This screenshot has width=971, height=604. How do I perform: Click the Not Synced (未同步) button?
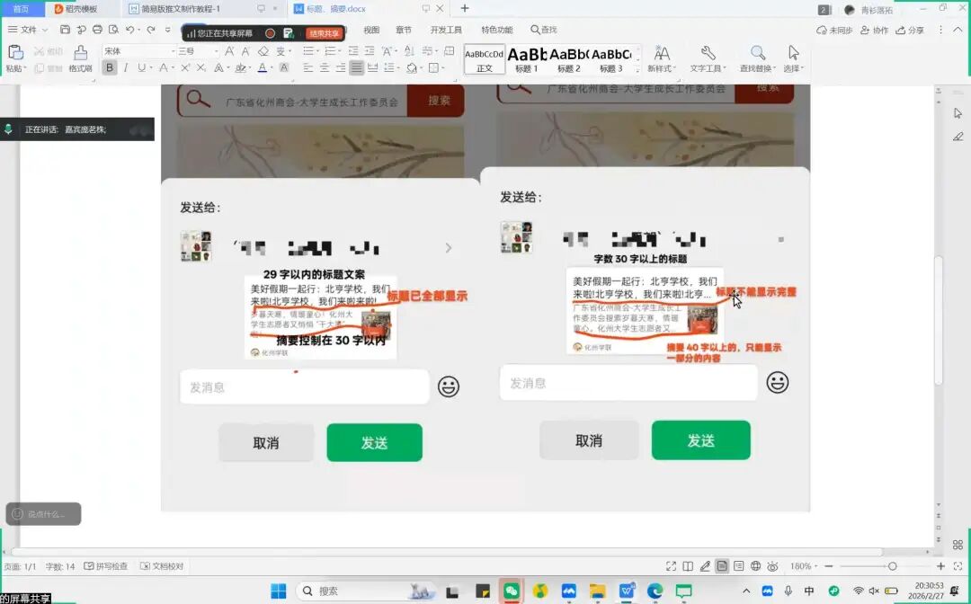[x=834, y=30]
